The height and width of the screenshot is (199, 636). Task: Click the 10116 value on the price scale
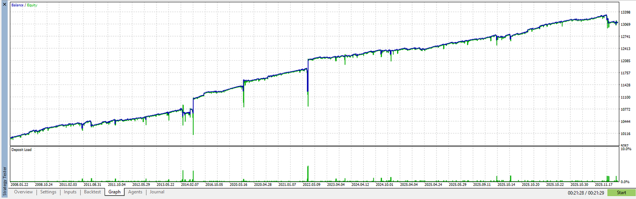click(625, 134)
